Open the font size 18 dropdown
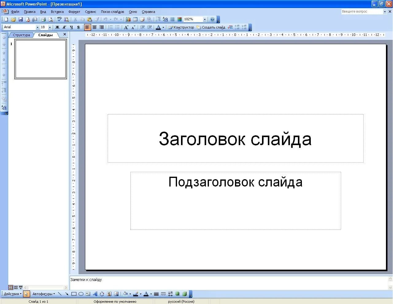The image size is (393, 304). click(50, 27)
